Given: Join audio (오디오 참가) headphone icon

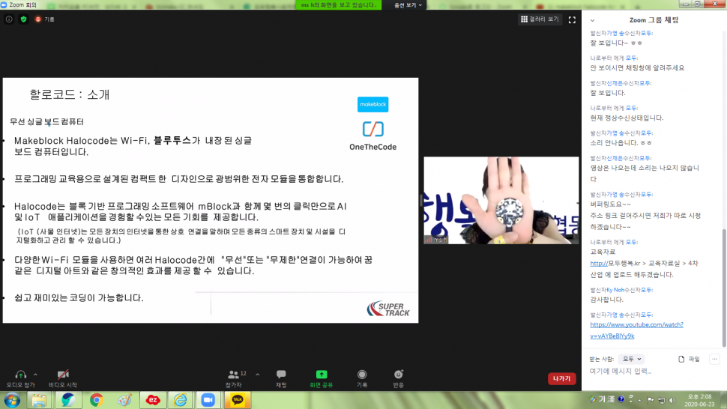Looking at the screenshot, I should tap(20, 375).
